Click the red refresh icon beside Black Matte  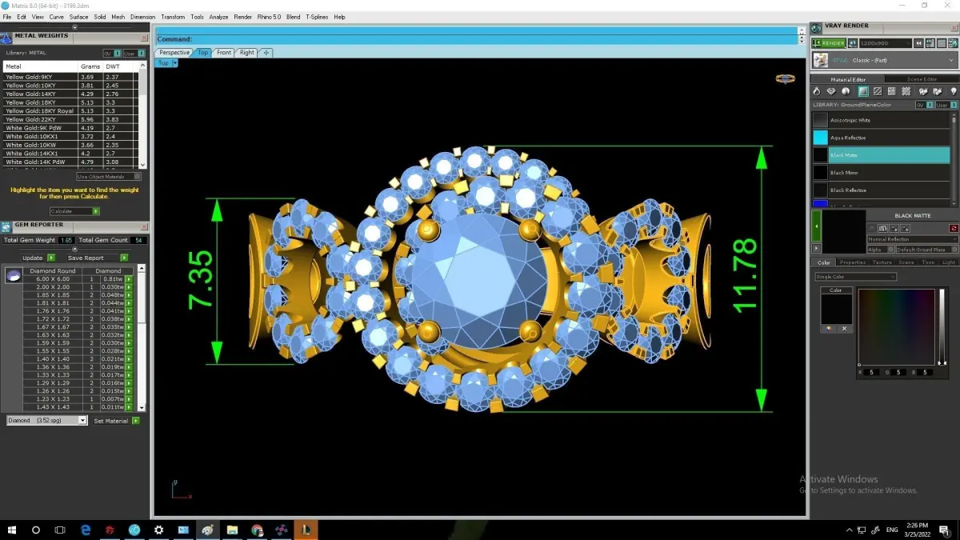(954, 229)
